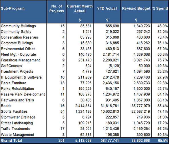Click the Golf Courses negative YTD value

coord(114,66)
